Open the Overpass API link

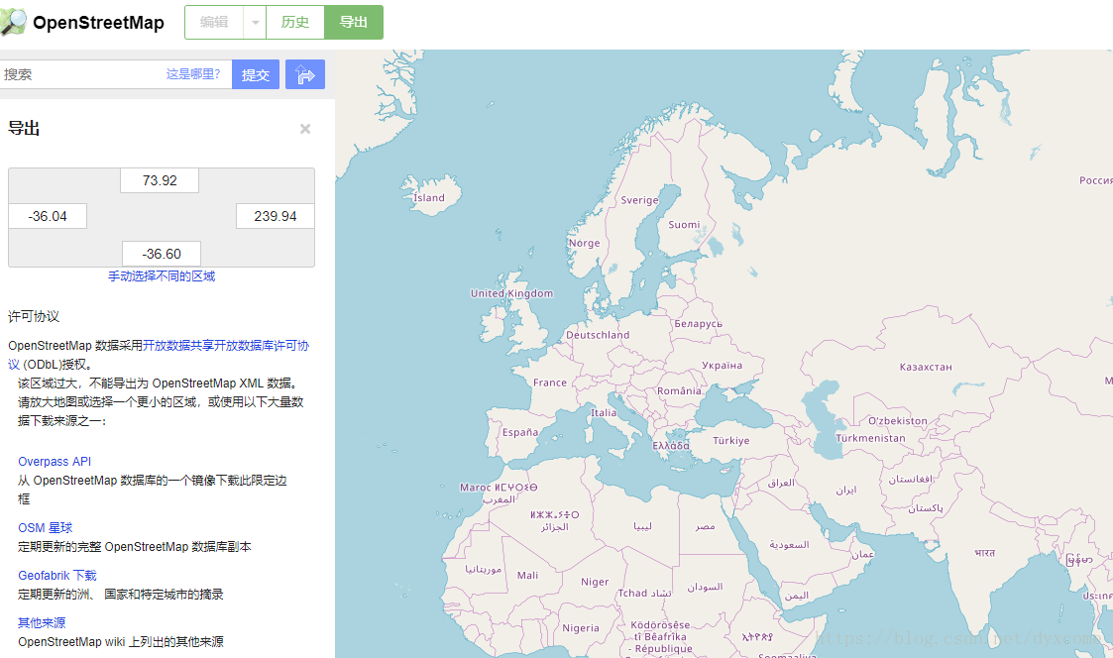point(55,462)
